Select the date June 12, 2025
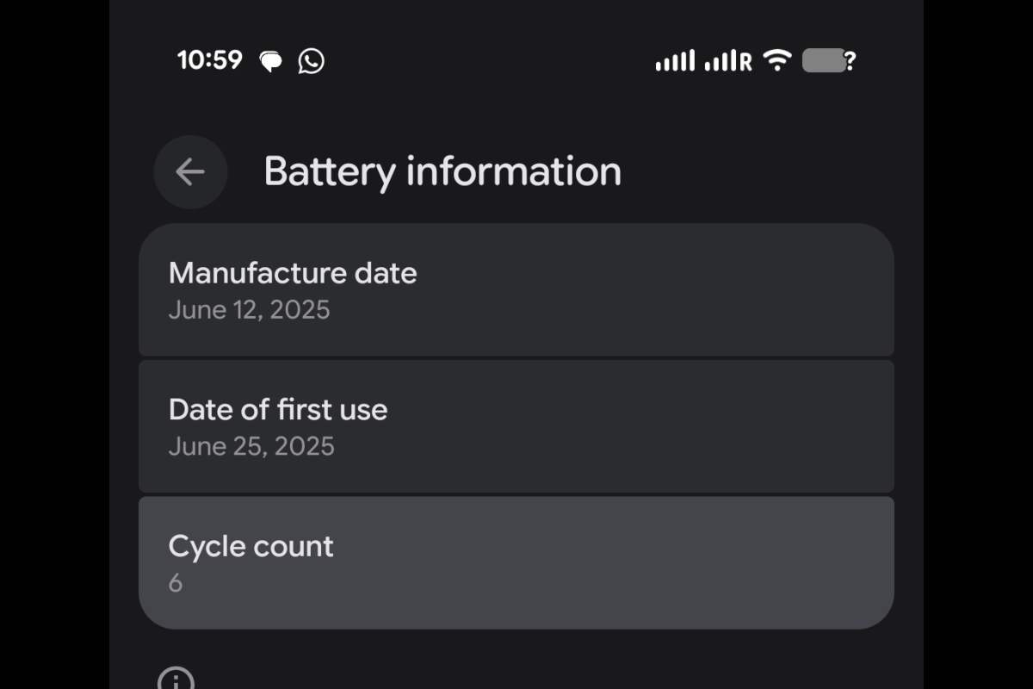1033x689 pixels. coord(249,310)
